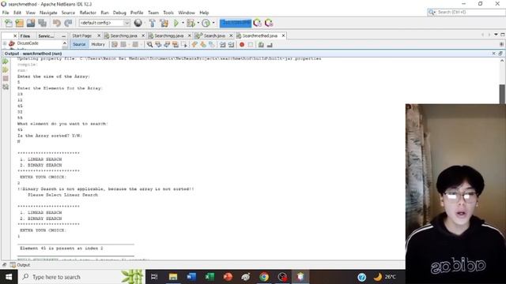Open the Debug menu
506x284 pixels.
[119, 13]
